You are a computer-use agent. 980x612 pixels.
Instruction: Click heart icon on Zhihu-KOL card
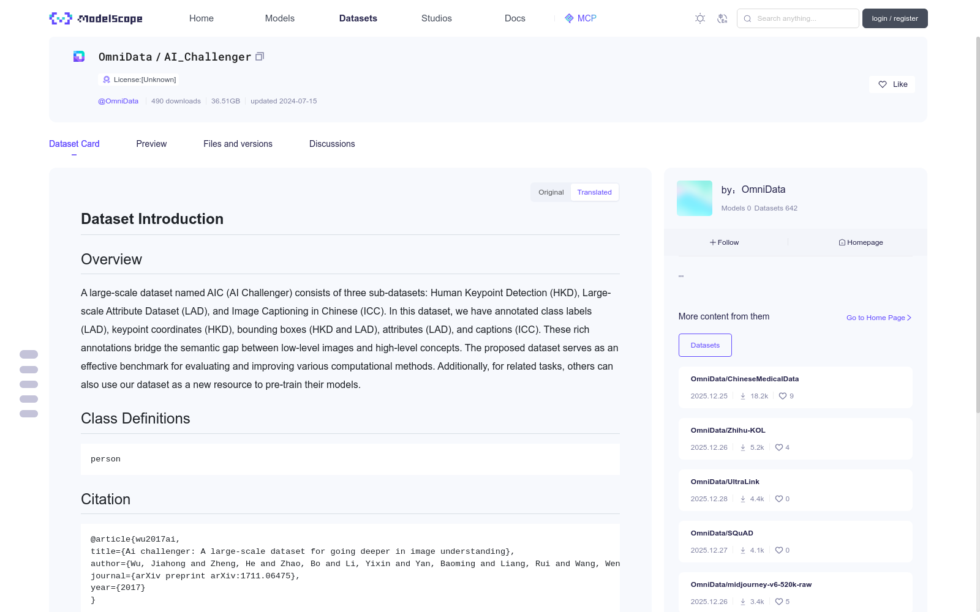tap(779, 447)
